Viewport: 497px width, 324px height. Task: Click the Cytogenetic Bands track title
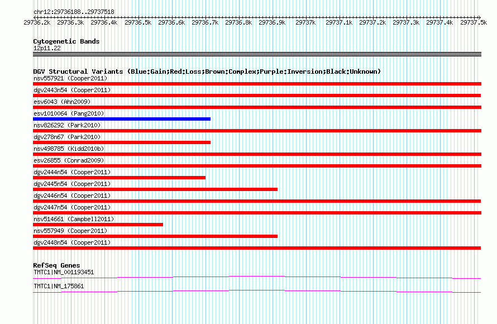[x=66, y=41]
